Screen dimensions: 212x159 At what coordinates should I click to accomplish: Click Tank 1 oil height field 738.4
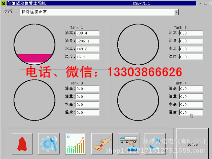pos(87,33)
